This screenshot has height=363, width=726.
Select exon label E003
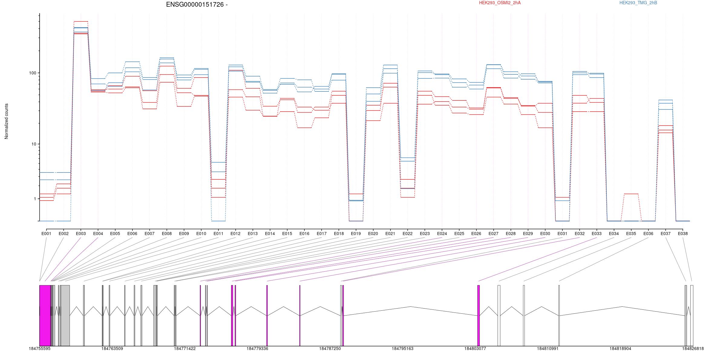[81, 234]
